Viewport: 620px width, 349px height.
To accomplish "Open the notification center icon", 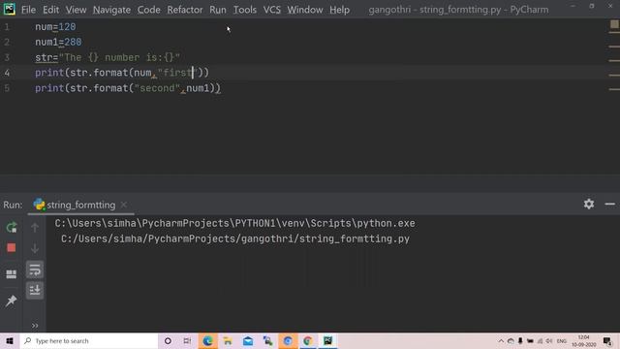I will (607, 340).
